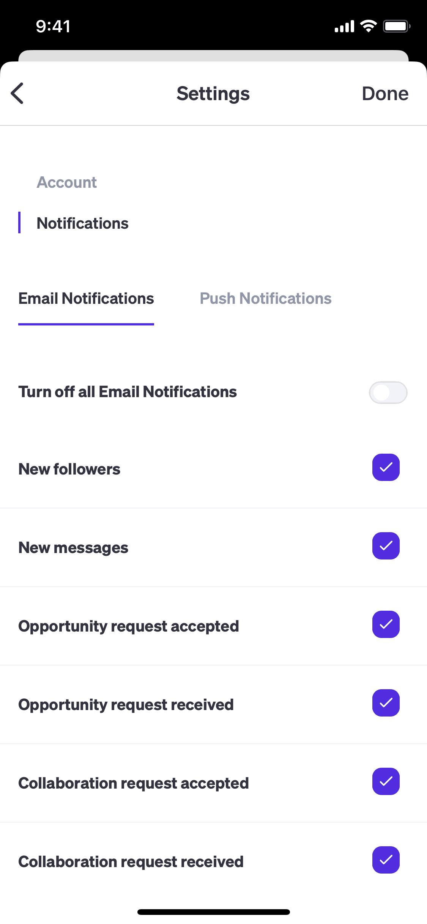
Task: Switch to Email Notifications tab
Action: click(86, 299)
